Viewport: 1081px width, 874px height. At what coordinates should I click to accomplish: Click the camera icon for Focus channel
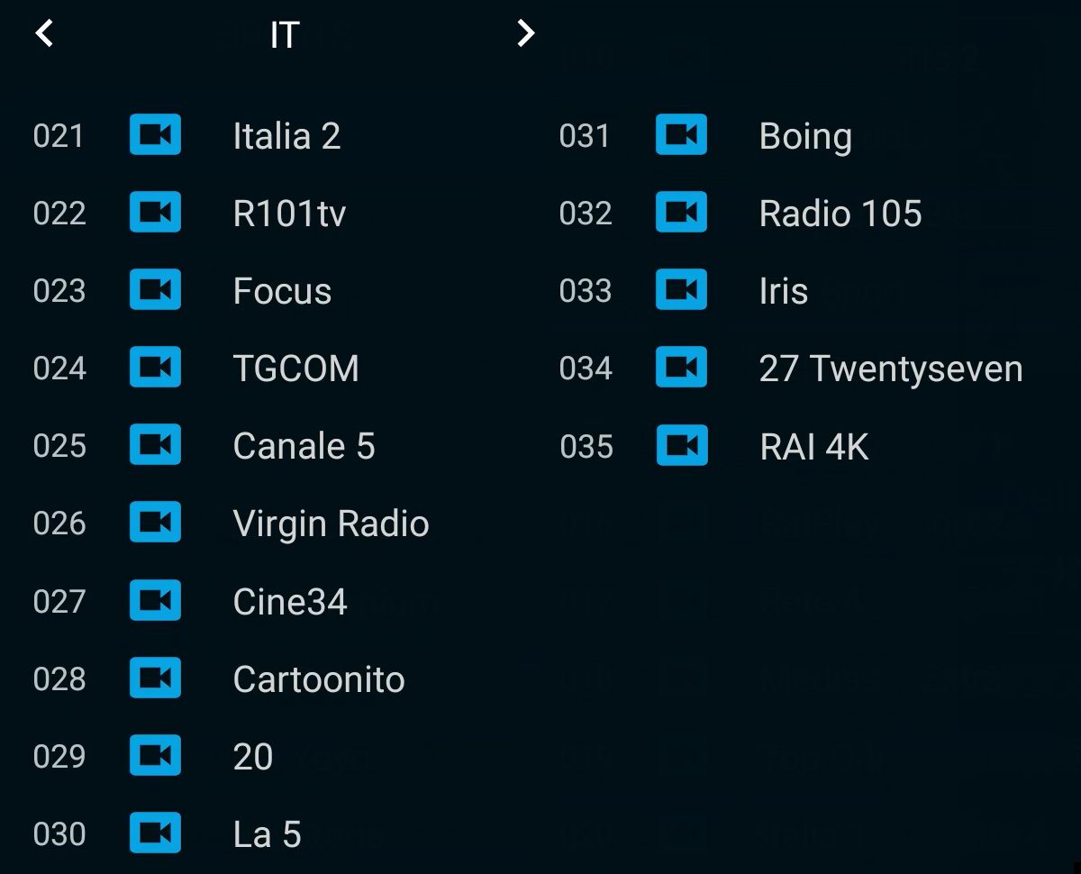pos(155,290)
